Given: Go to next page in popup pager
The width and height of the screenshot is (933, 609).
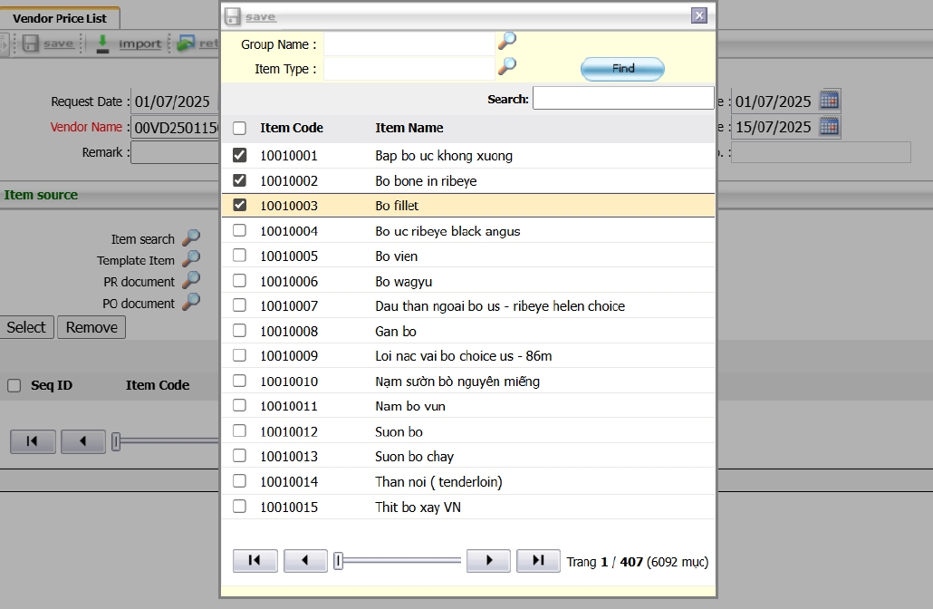Looking at the screenshot, I should pos(488,561).
